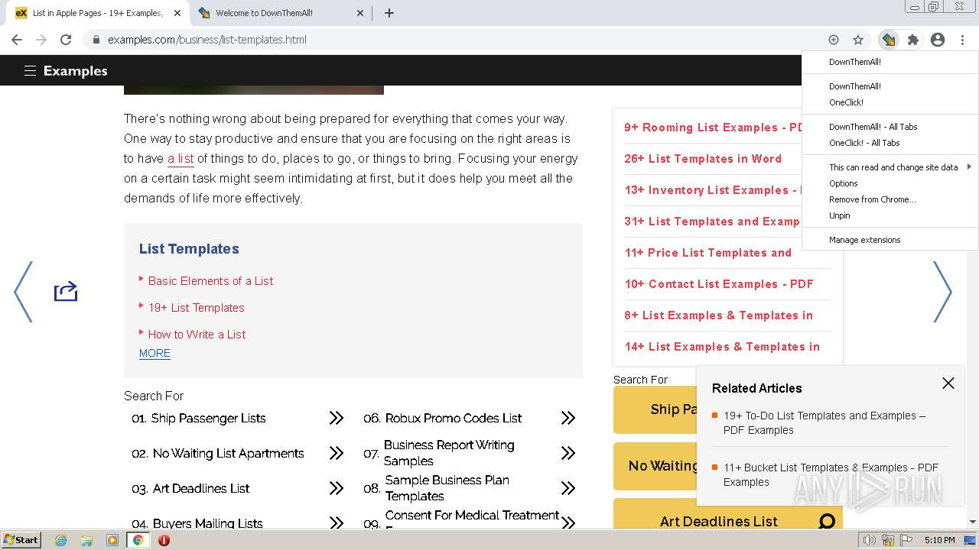Open the Chrome three-dot menu
Screen dimensions: 979x550
click(962, 40)
